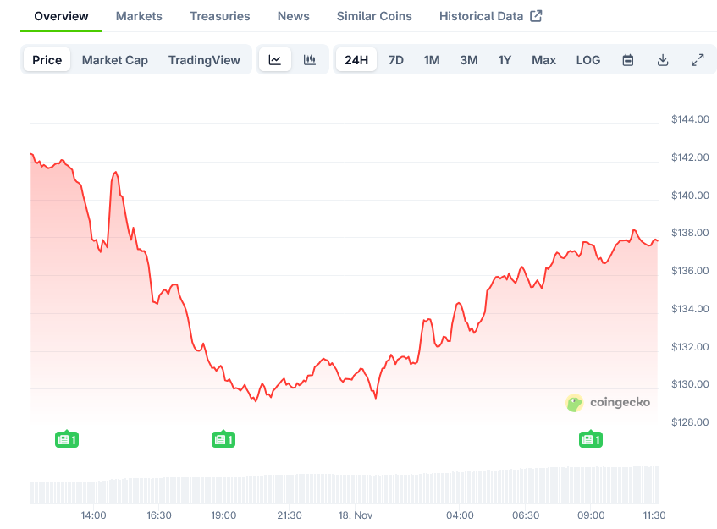Set chart range to 1M
Screen dimensions: 717x529
point(432,60)
